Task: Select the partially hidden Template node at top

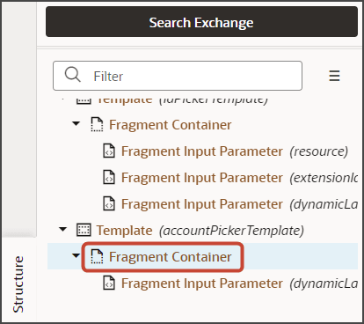Action: pyautogui.click(x=182, y=99)
